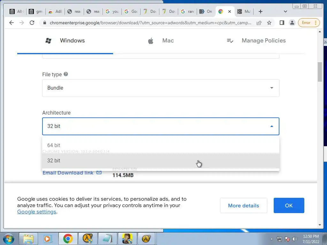Bookmark this tab with the star icon

pyautogui.click(x=269, y=23)
